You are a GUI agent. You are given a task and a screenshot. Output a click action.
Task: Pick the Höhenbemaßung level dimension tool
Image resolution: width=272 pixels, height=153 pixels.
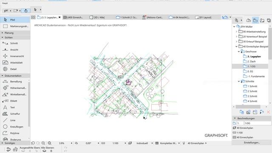coord(14,88)
